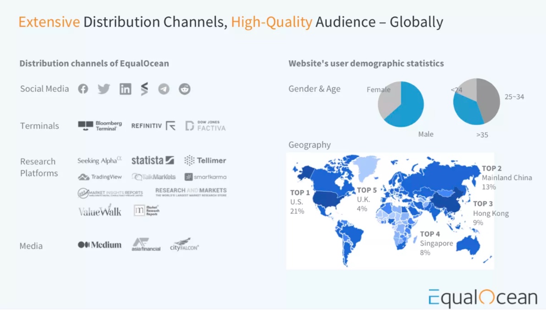Viewport: 546px width, 310px height.
Task: Click the "Terminals" row label
Action: (39, 126)
